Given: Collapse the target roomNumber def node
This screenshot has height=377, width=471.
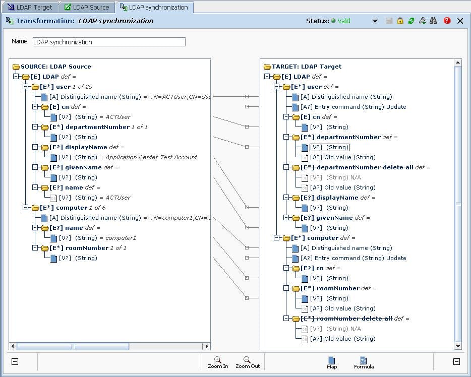Looking at the screenshot, I should click(286, 288).
